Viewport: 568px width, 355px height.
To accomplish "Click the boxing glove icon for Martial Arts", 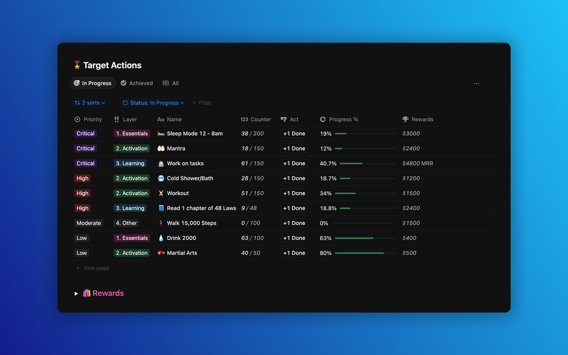I will click(x=161, y=253).
